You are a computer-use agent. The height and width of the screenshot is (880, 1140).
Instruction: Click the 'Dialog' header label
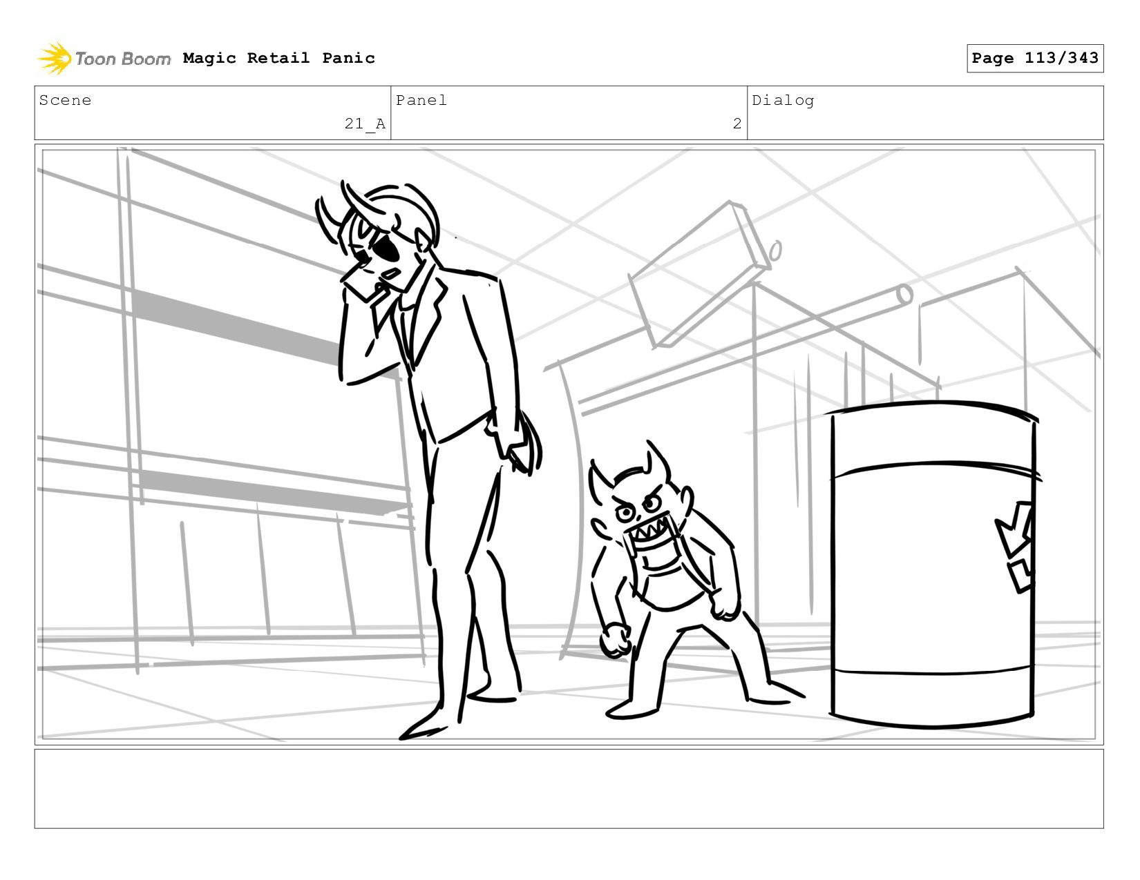[783, 100]
